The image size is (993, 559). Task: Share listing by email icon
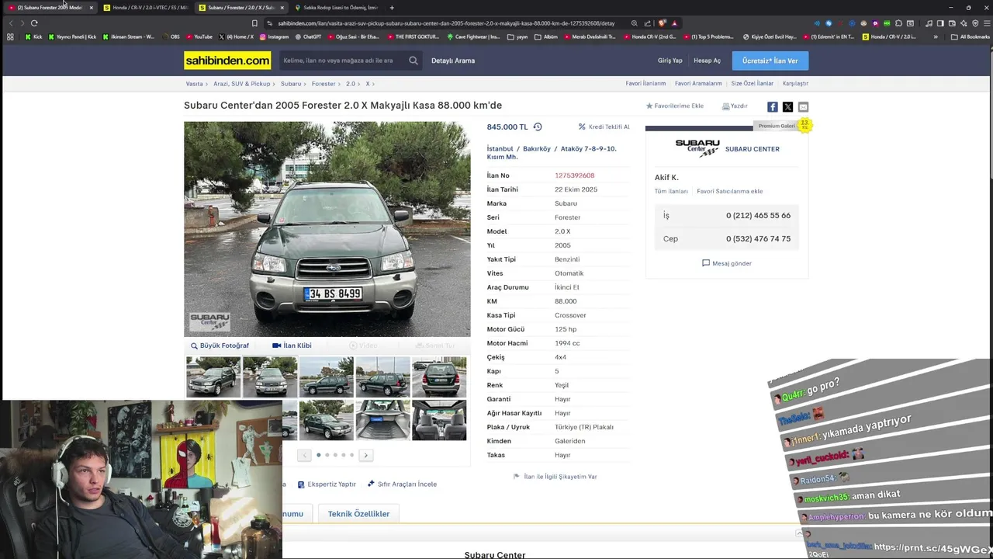(803, 107)
